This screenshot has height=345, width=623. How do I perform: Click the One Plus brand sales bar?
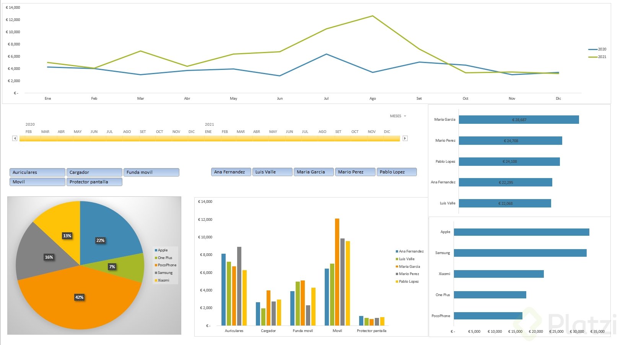[x=490, y=295]
